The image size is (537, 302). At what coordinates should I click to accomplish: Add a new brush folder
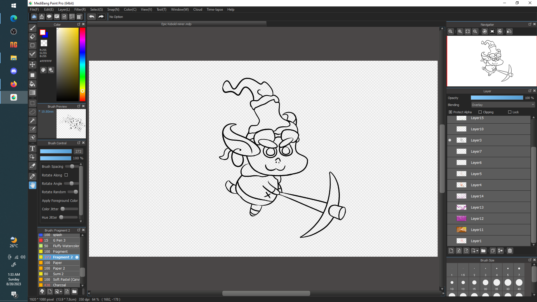pos(74,292)
